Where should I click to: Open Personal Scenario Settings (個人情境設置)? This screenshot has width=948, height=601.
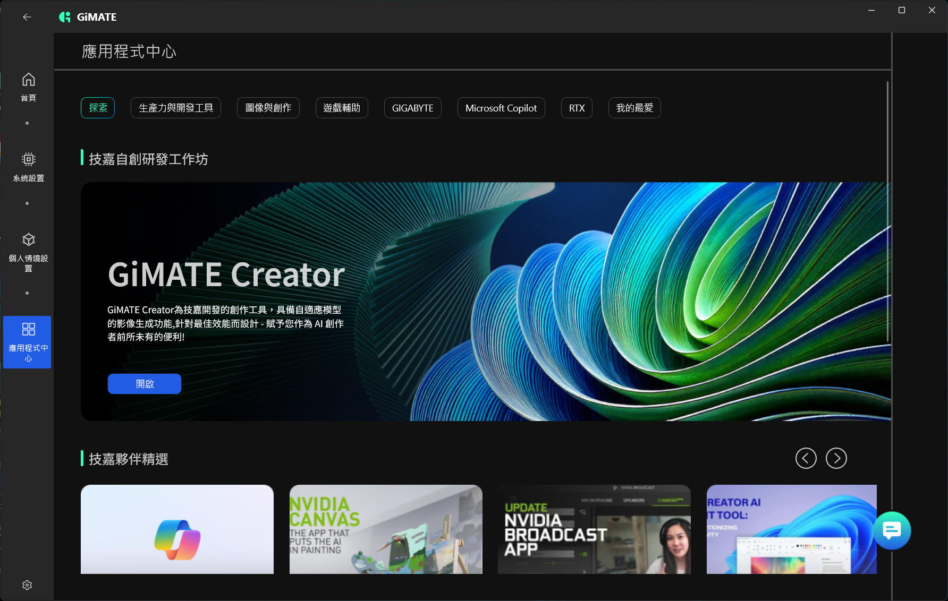coord(28,252)
